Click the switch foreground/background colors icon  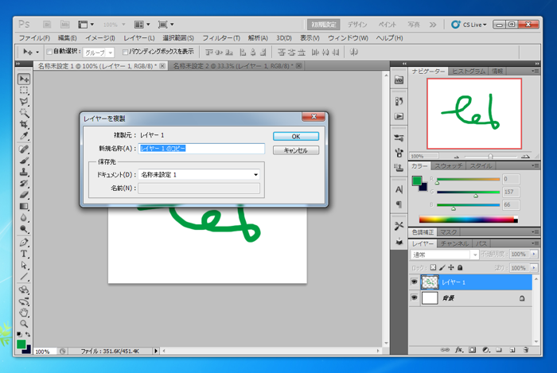[28, 334]
